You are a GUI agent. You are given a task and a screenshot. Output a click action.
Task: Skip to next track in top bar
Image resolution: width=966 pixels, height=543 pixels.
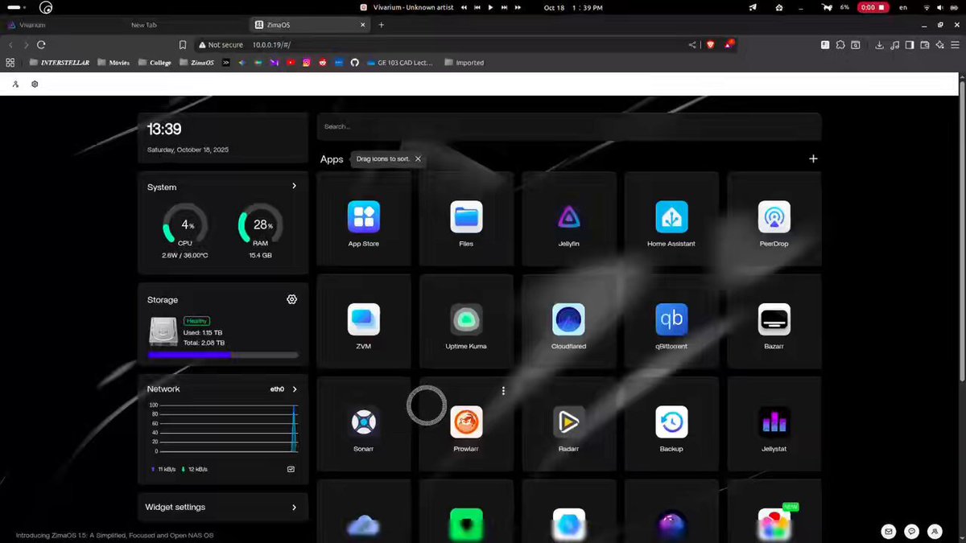[504, 7]
